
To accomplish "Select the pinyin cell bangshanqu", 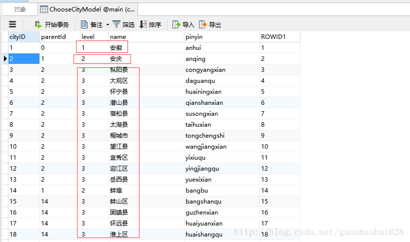I will (x=222, y=201).
